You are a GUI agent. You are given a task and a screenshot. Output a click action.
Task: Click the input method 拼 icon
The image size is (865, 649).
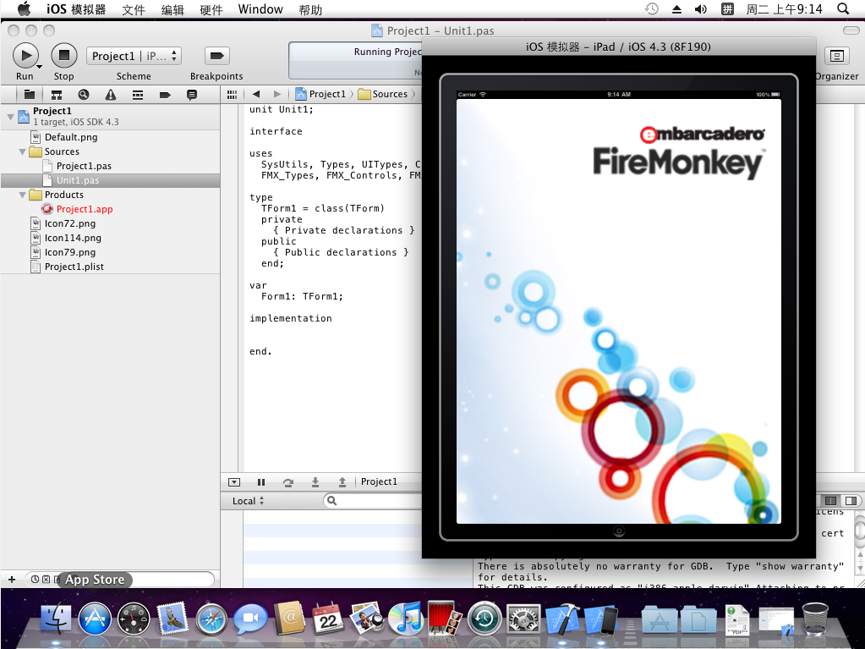tap(728, 8)
